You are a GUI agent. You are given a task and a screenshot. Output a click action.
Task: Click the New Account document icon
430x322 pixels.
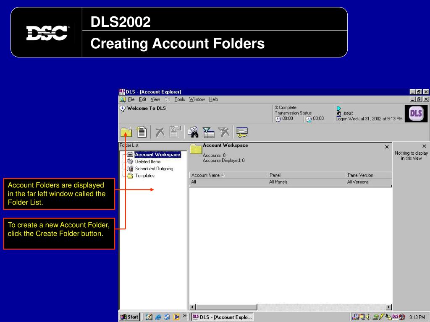coord(142,132)
